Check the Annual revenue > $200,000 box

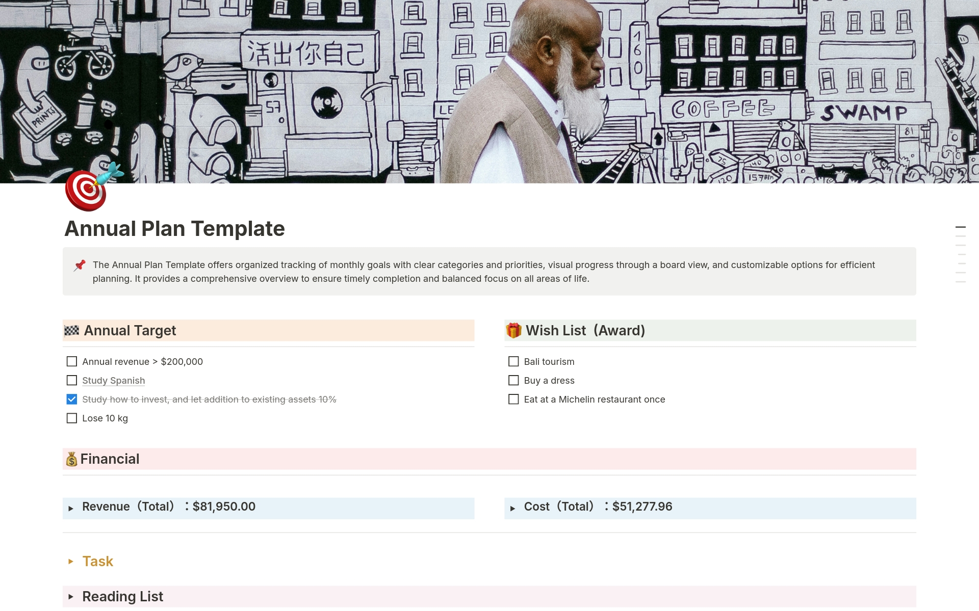coord(72,362)
